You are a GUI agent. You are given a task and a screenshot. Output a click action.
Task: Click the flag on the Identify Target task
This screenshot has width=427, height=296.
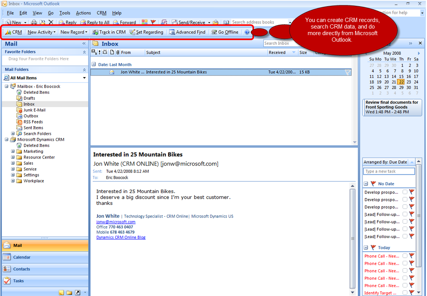point(412,293)
